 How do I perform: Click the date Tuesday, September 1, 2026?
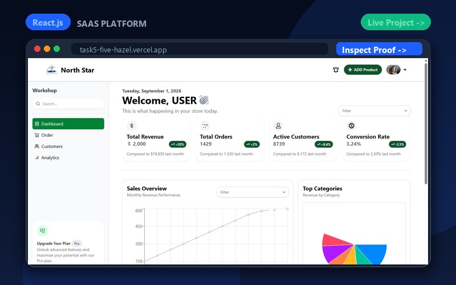[152, 91]
